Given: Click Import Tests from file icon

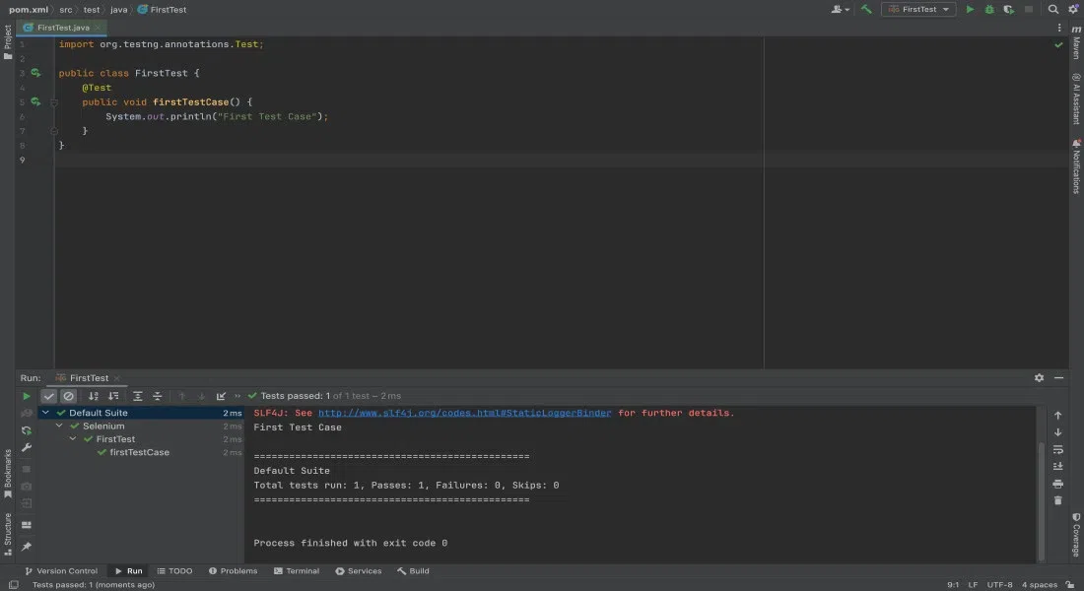Looking at the screenshot, I should [x=221, y=396].
